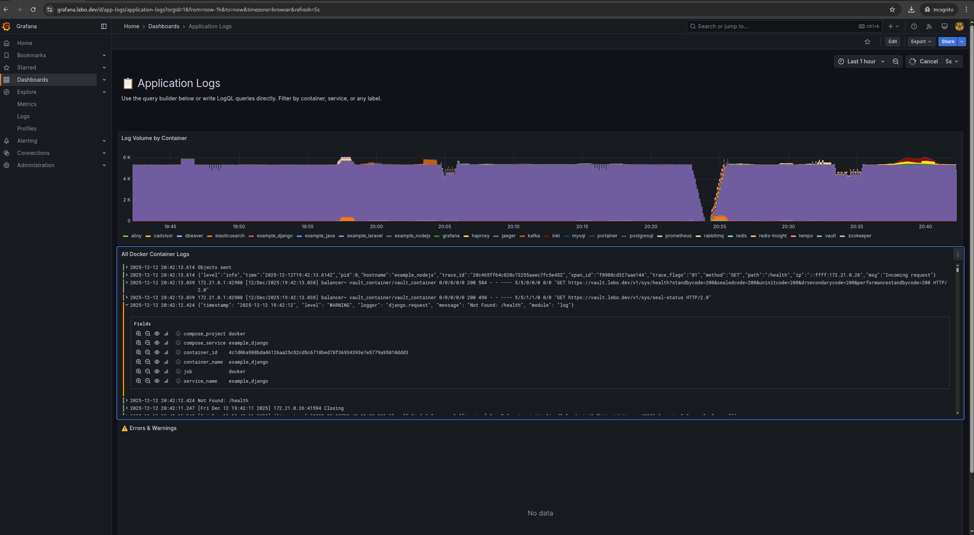Mark the dashboard as favorite
This screenshot has height=535, width=974.
(x=868, y=42)
